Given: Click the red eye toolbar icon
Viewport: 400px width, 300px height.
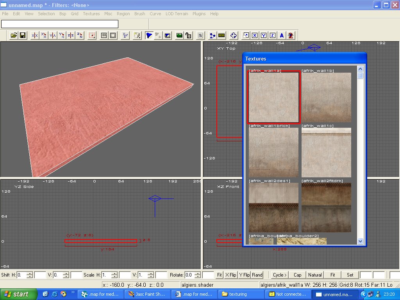Looking at the screenshot, I should point(291,36).
